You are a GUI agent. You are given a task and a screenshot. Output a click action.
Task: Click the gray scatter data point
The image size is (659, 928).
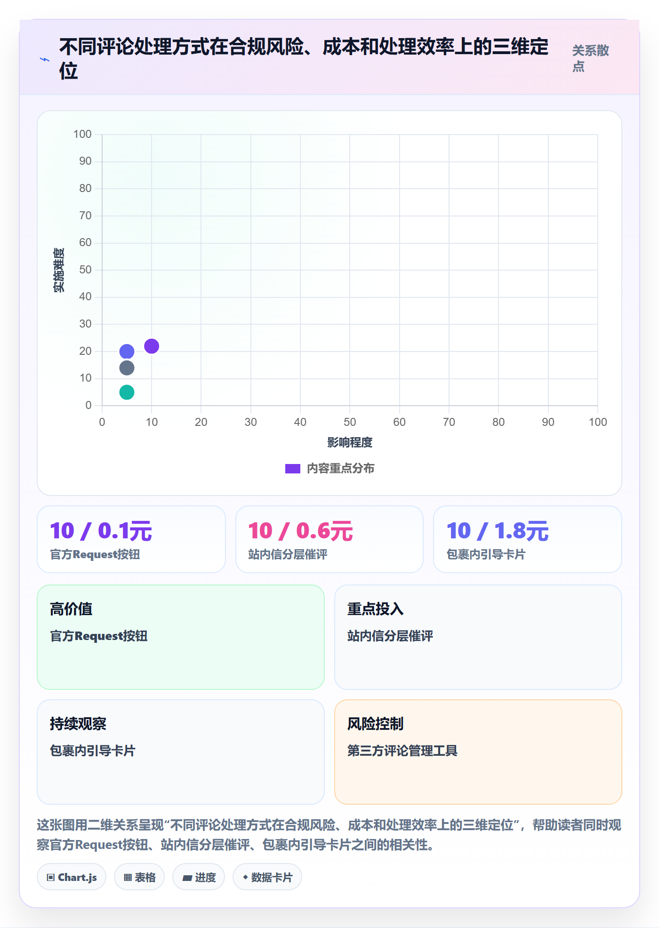[x=127, y=368]
